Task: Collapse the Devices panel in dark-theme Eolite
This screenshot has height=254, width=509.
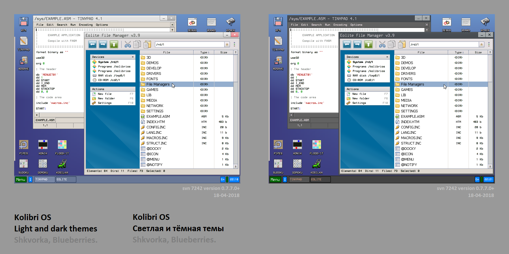Action: pyautogui.click(x=387, y=57)
